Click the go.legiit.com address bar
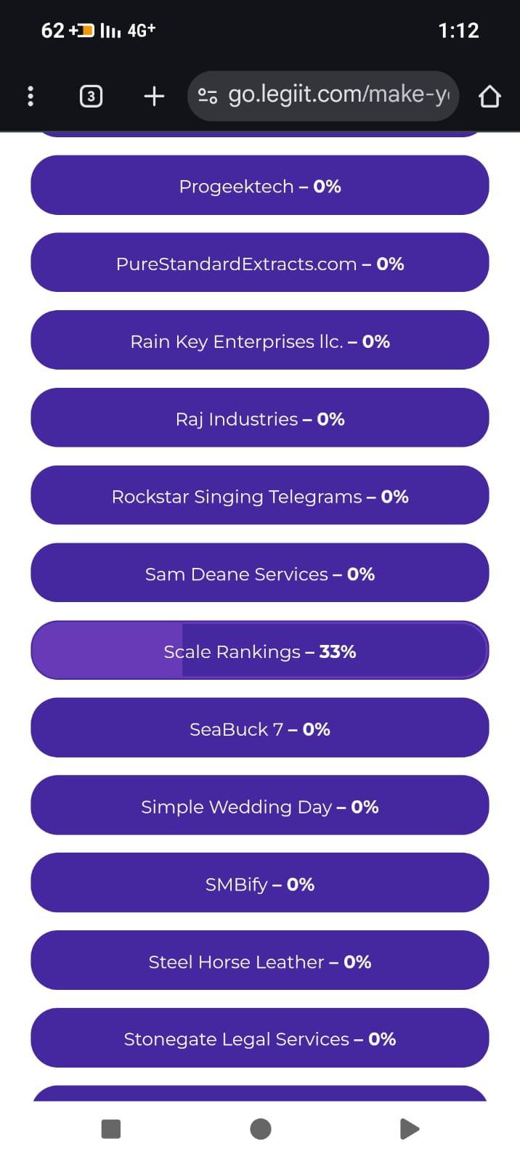520x1162 pixels. 323,96
